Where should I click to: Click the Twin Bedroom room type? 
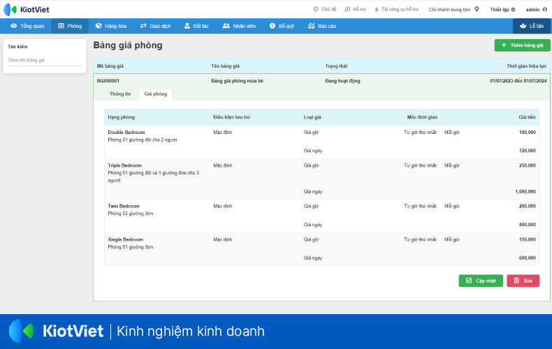point(124,206)
